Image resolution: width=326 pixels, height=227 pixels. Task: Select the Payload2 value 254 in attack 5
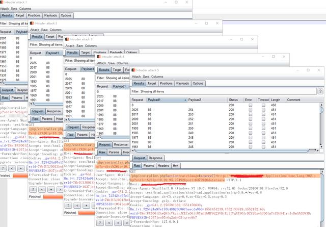pyautogui.click(x=191, y=110)
